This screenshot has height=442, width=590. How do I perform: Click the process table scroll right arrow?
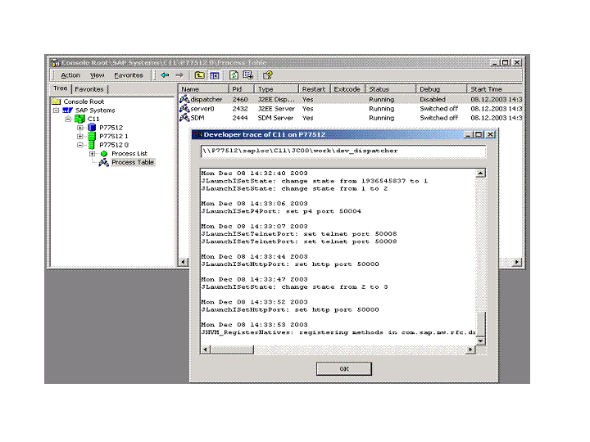click(x=517, y=262)
